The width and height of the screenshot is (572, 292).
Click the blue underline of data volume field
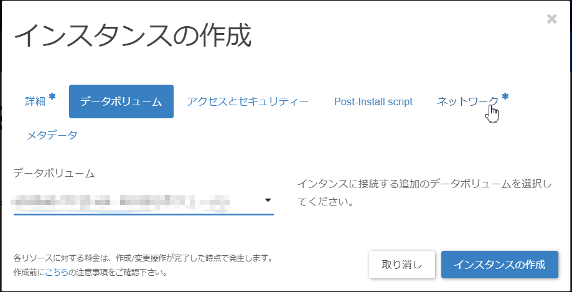coord(143,214)
